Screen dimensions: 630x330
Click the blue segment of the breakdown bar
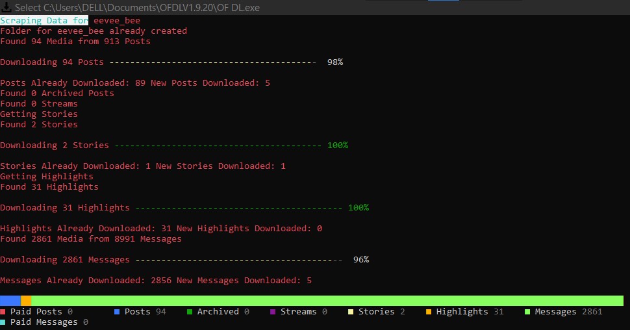pyautogui.click(x=10, y=300)
